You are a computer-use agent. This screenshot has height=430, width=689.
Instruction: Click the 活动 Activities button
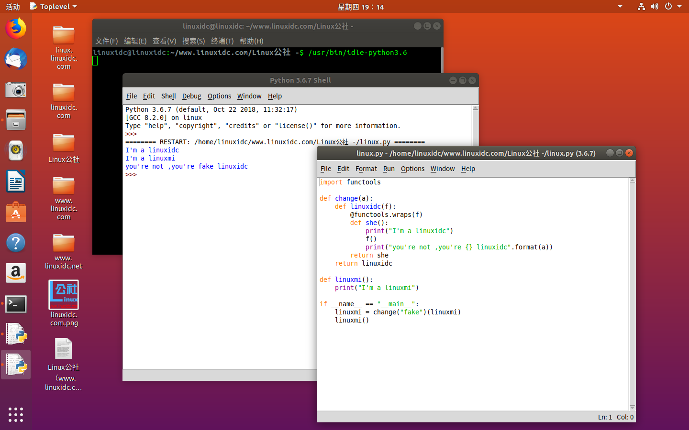(x=13, y=7)
